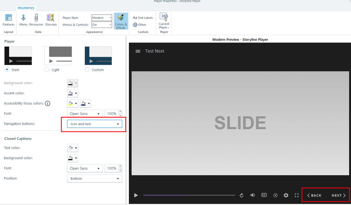Select the Light player theme radio
Image resolution: width=351 pixels, height=205 pixels.
coord(47,70)
